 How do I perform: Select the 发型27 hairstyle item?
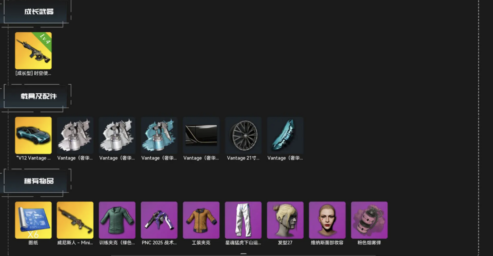click(285, 220)
